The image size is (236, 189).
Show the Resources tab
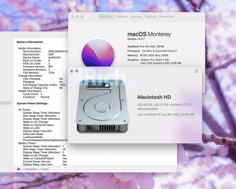click(x=167, y=17)
